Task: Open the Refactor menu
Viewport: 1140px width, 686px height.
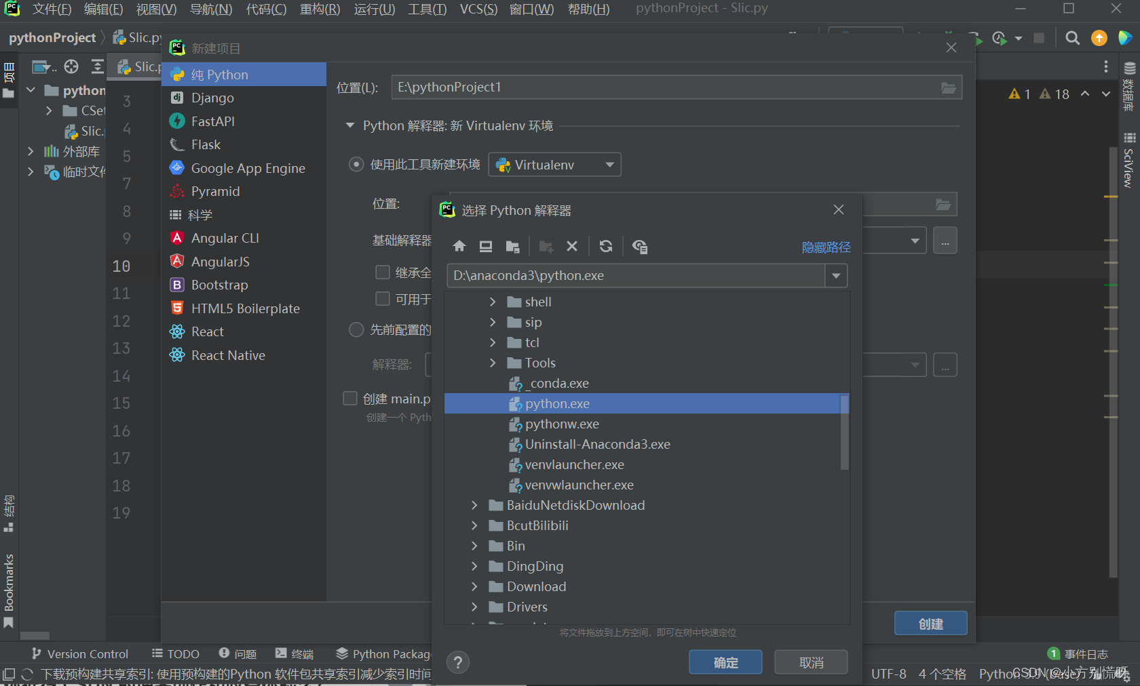Action: point(320,9)
